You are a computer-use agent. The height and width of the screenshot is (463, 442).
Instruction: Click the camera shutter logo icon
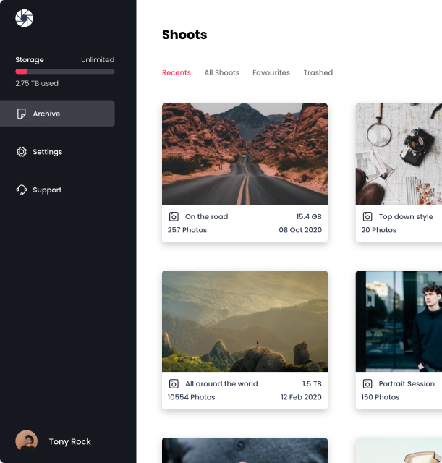24,19
